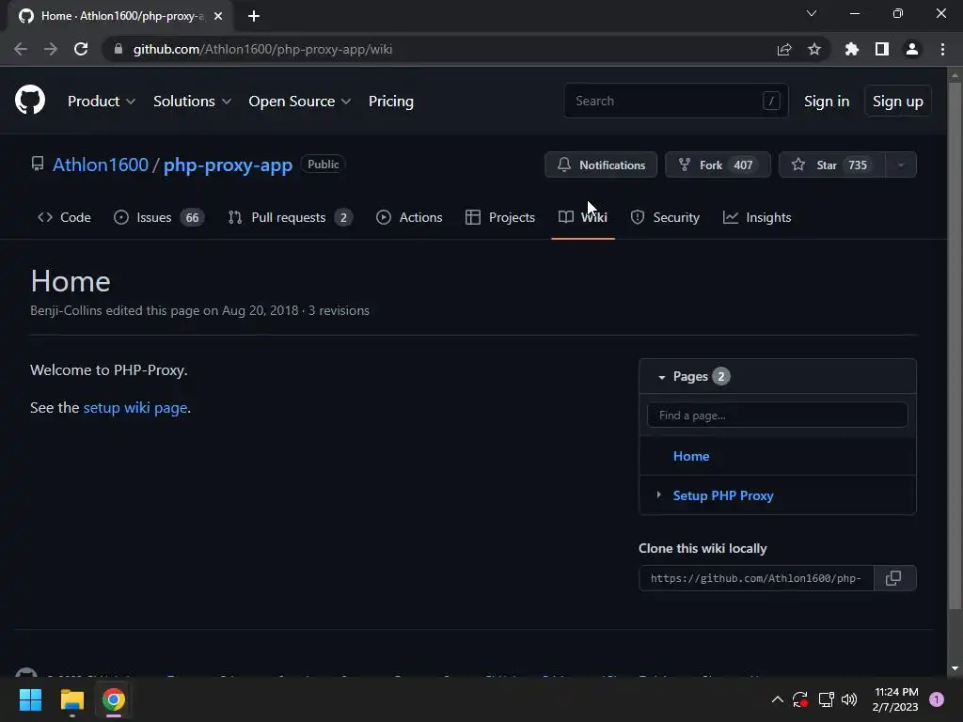Viewport: 963px width, 722px height.
Task: Click the browser forward arrow
Action: tap(51, 49)
